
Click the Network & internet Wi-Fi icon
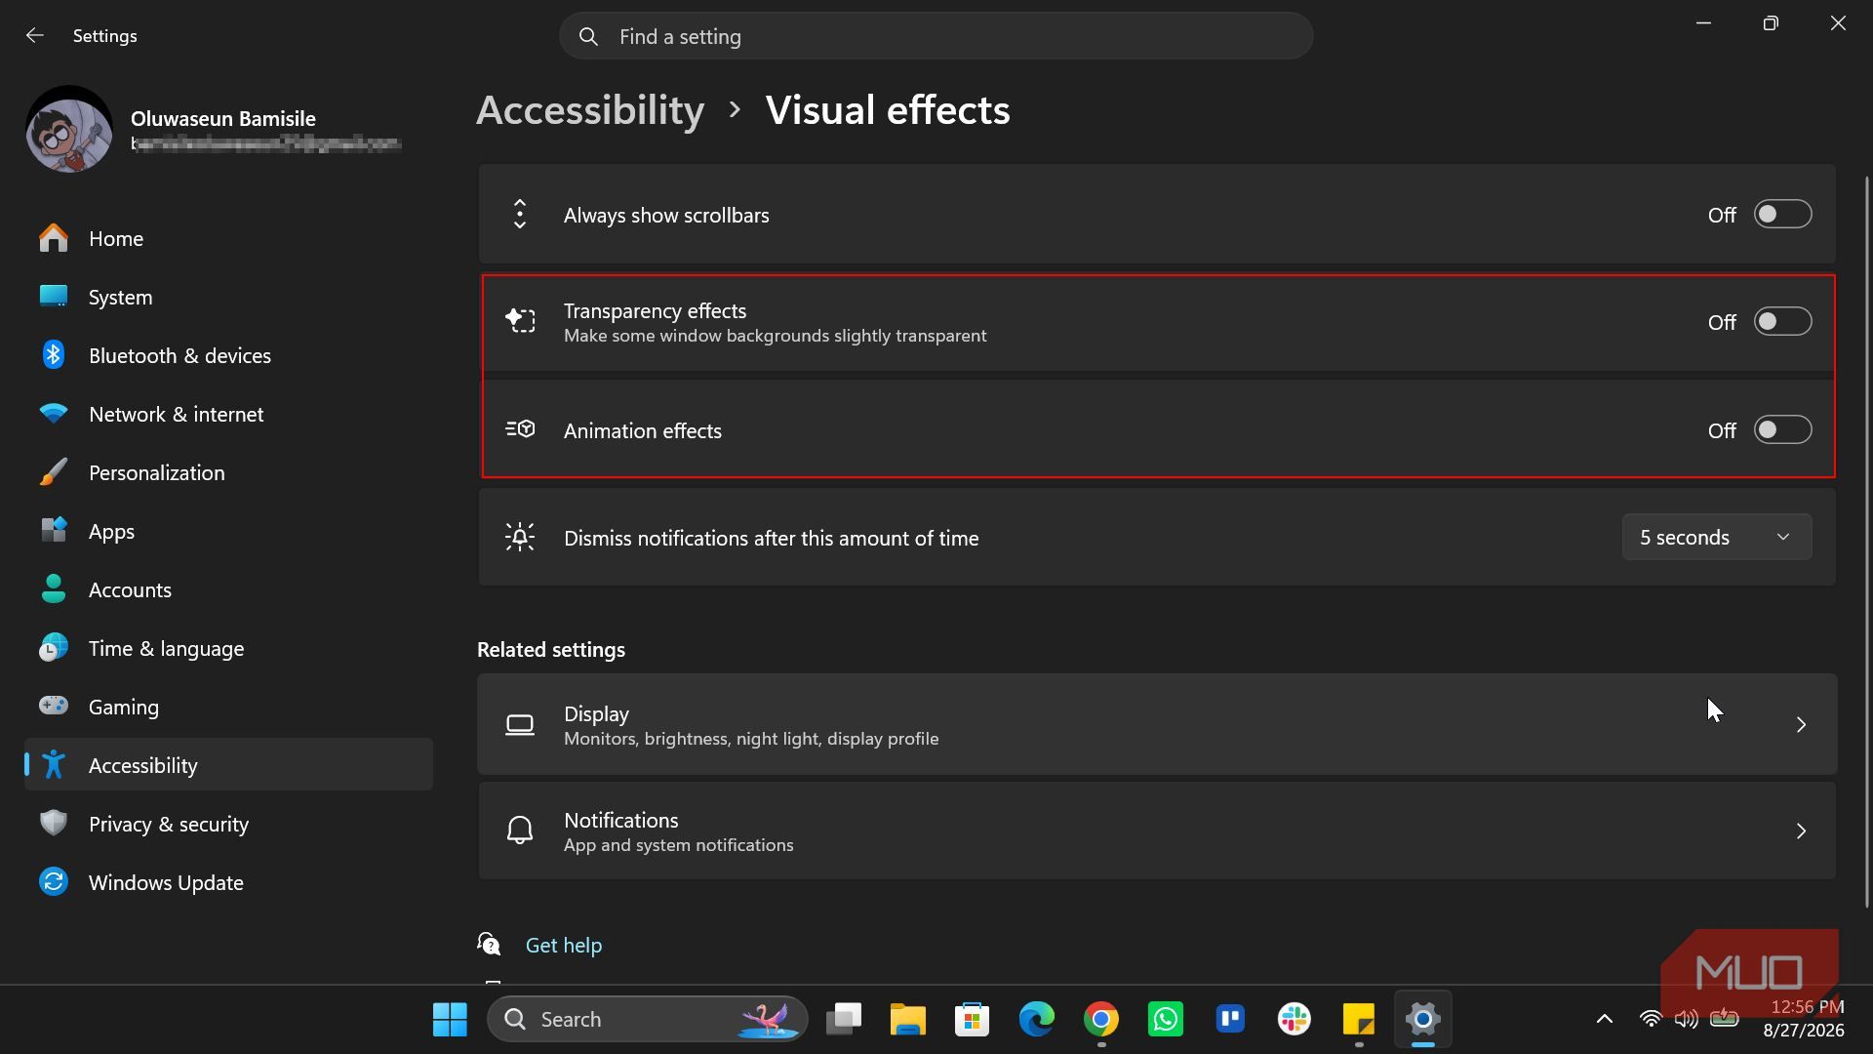point(54,414)
